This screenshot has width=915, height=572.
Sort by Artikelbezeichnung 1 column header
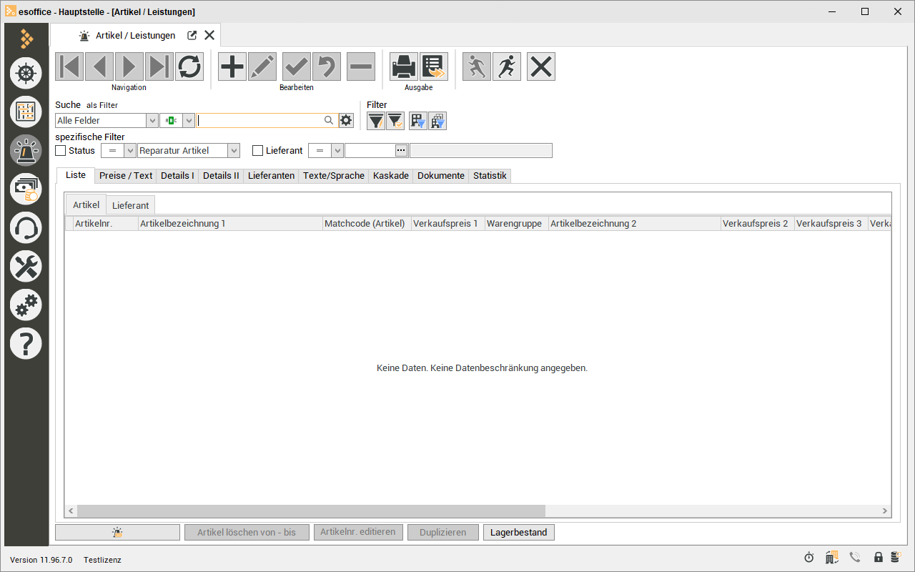pyautogui.click(x=230, y=224)
